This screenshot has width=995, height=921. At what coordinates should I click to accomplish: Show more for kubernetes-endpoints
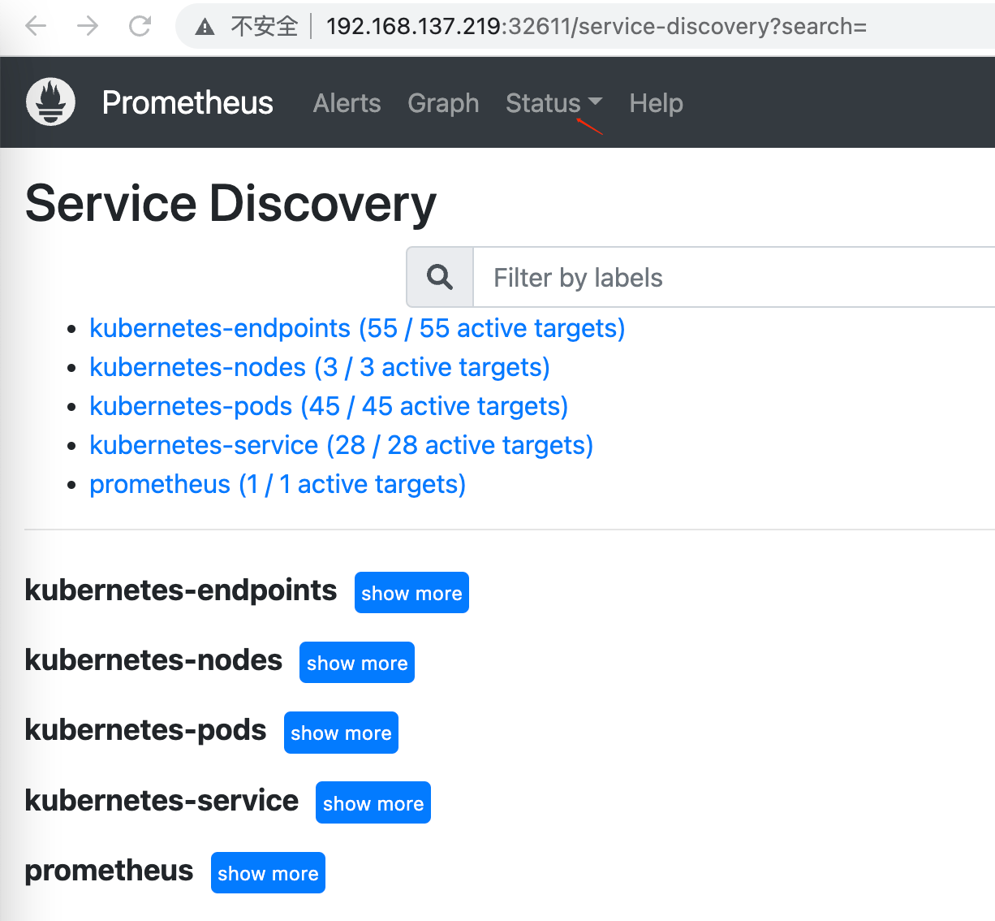pos(411,593)
